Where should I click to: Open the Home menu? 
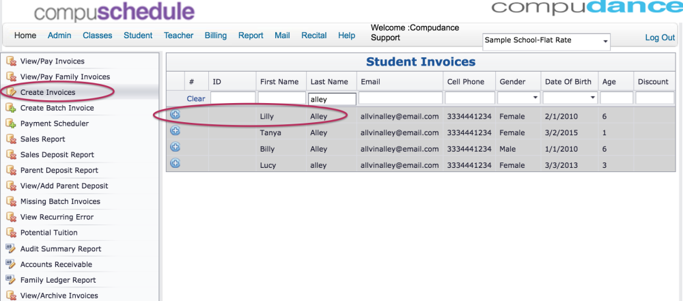pos(25,35)
